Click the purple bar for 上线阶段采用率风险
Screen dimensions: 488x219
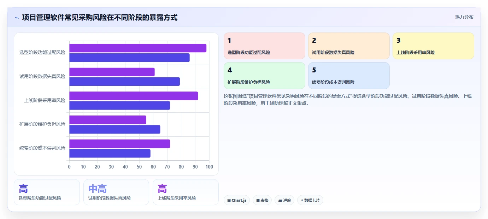(134, 96)
